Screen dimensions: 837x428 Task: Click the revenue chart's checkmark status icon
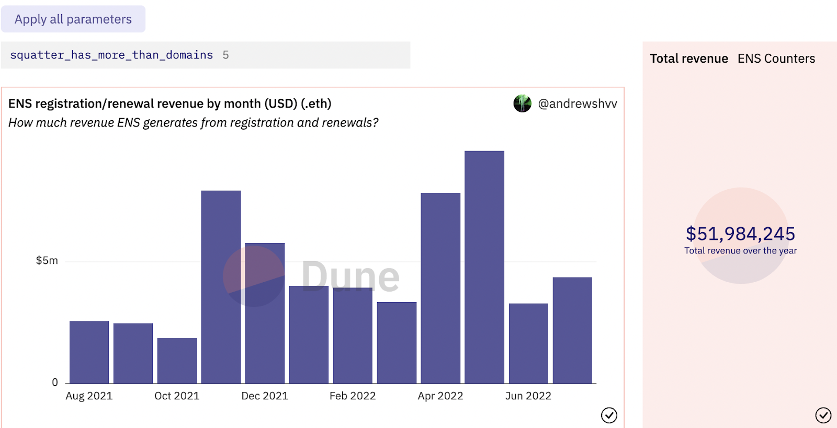[x=609, y=415]
